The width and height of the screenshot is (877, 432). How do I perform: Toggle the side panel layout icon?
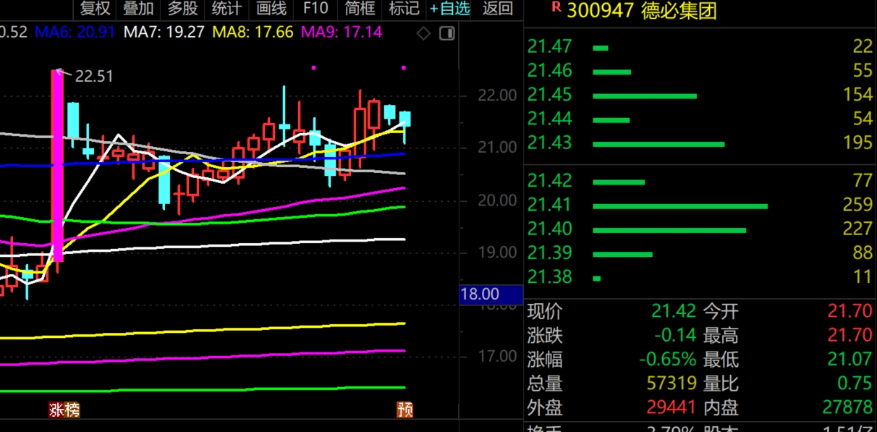tap(447, 33)
